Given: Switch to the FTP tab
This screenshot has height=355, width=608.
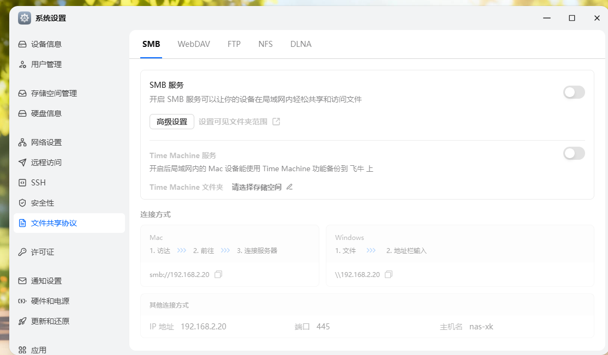Looking at the screenshot, I should (234, 44).
